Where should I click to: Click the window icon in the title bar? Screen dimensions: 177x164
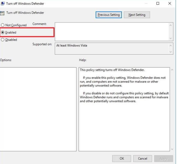2,4
